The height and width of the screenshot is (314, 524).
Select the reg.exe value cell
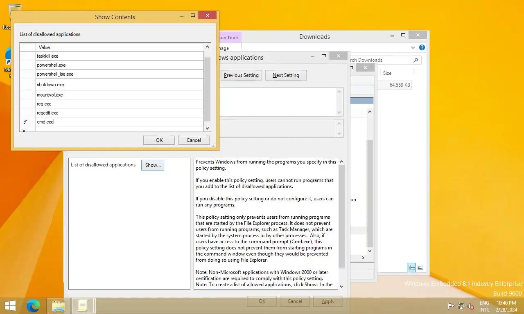click(x=120, y=104)
